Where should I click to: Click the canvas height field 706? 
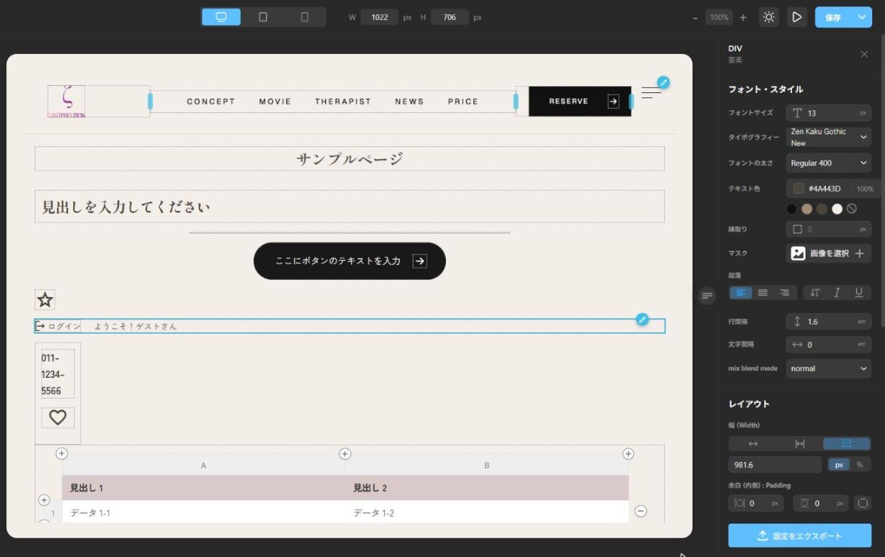(x=449, y=17)
